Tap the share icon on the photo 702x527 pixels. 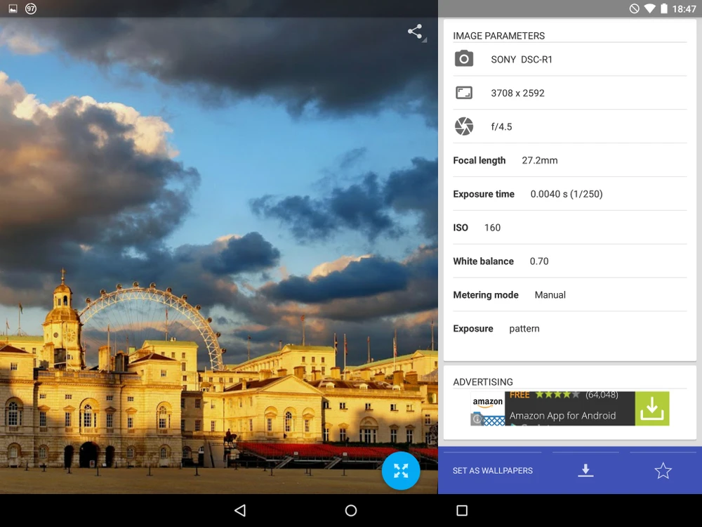(415, 32)
